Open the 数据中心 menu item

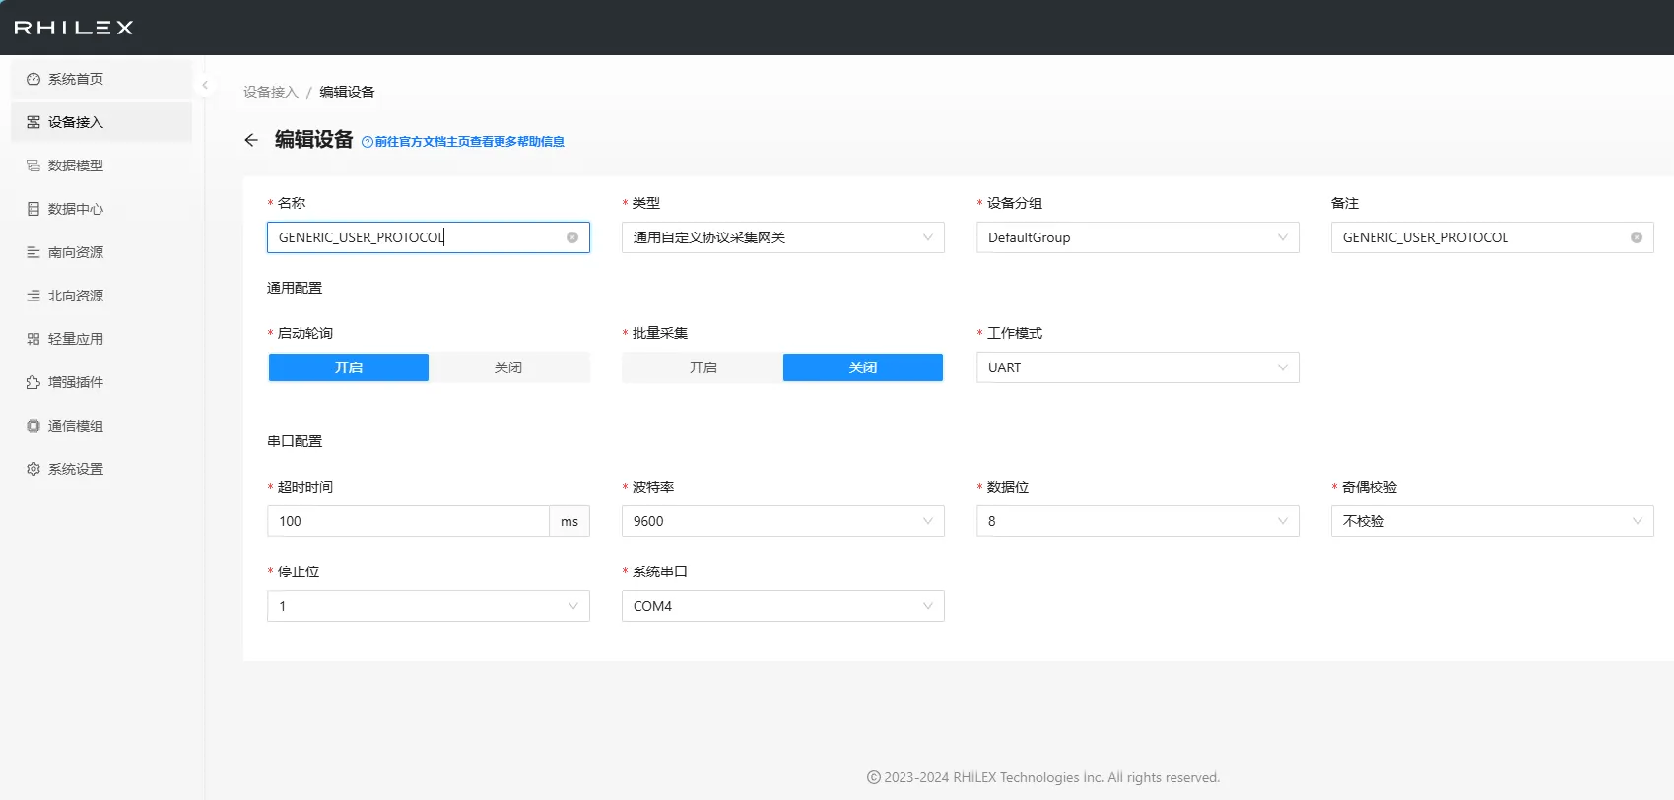[x=101, y=209]
